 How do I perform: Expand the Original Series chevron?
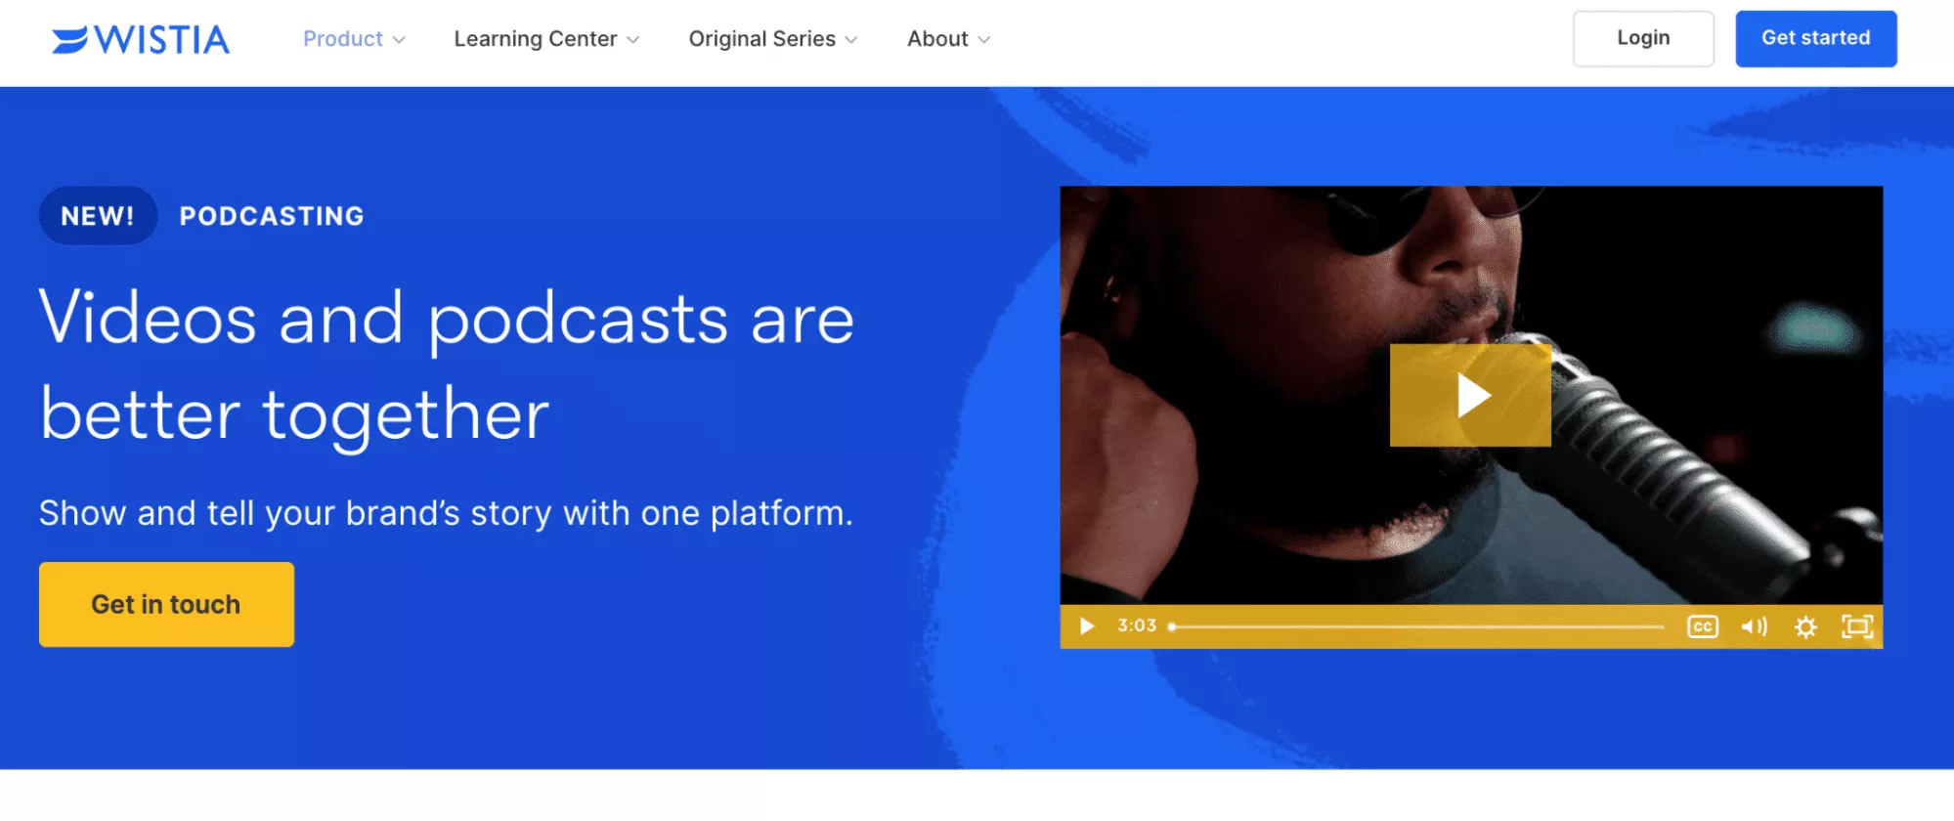tap(851, 40)
